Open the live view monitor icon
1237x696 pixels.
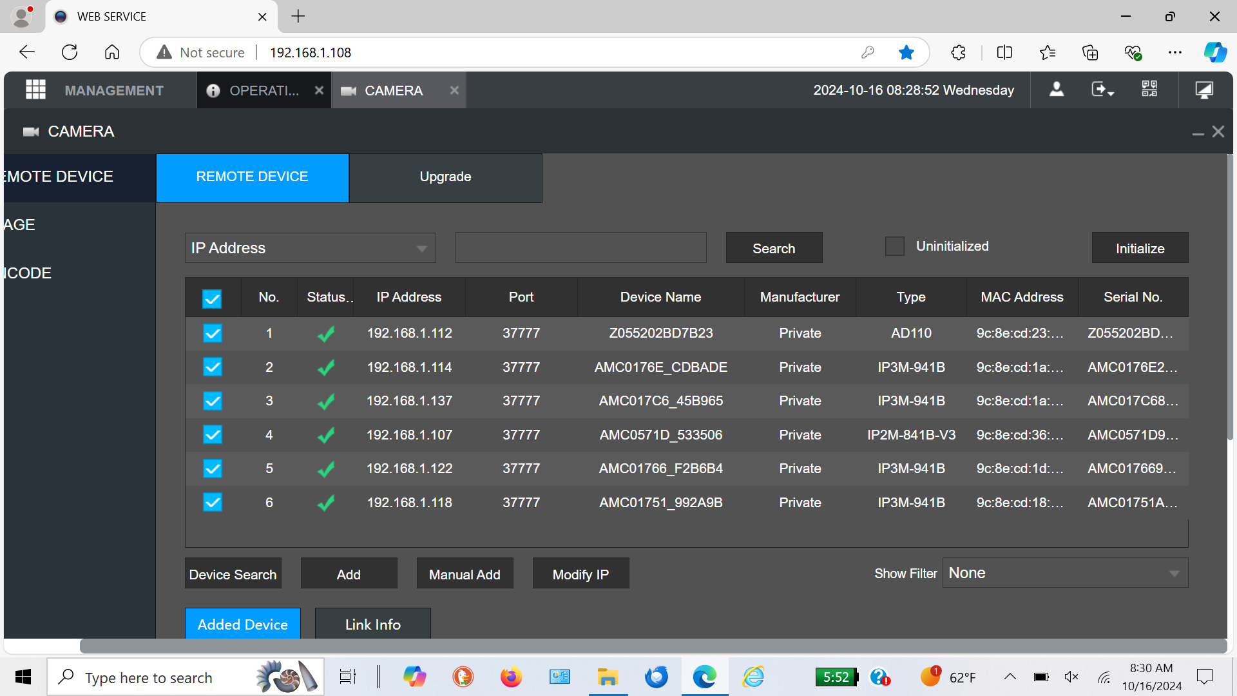point(1204,90)
